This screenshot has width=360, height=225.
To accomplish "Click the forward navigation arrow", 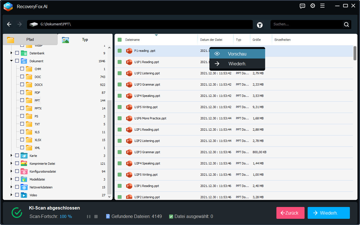I will 19,24.
